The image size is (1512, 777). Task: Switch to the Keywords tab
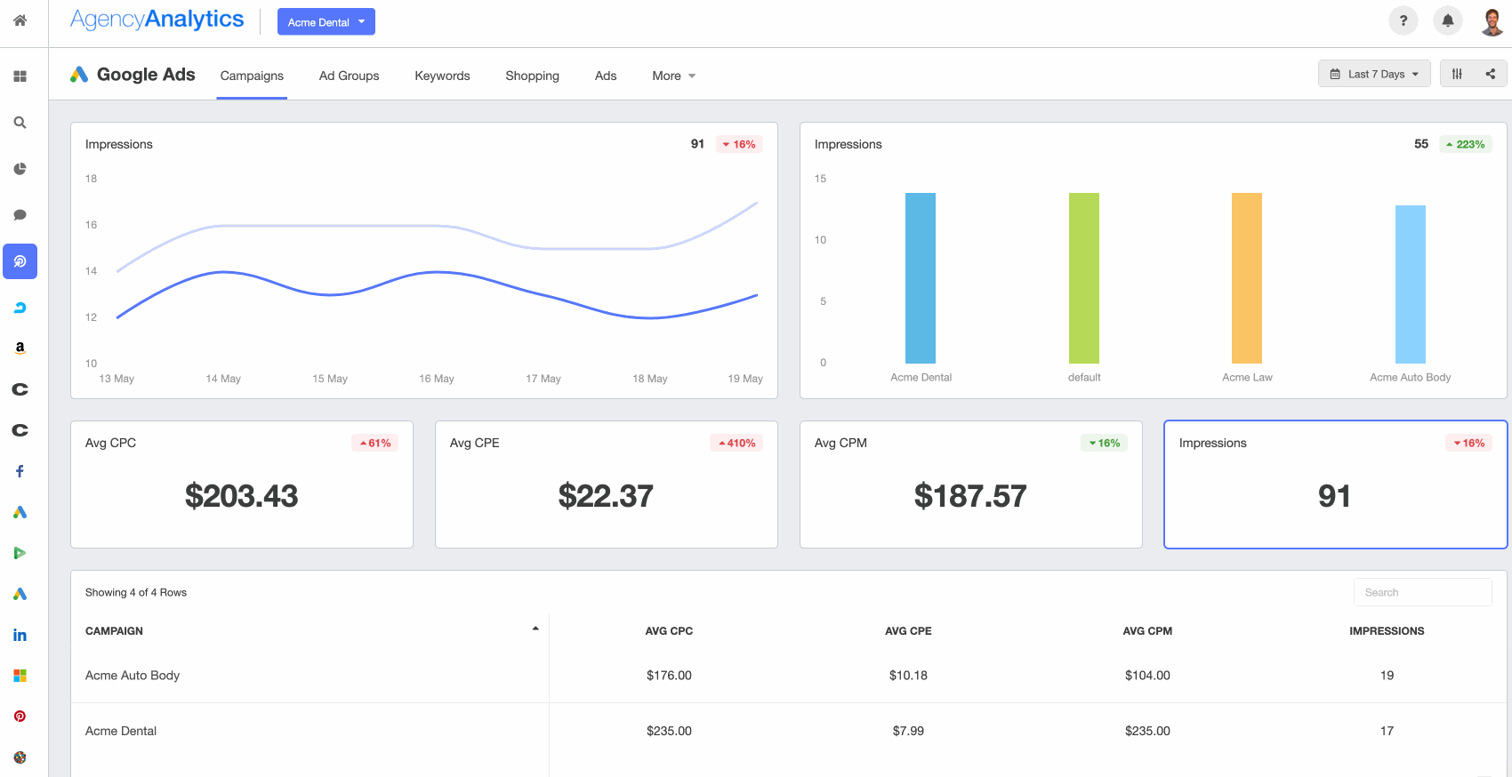(x=442, y=76)
